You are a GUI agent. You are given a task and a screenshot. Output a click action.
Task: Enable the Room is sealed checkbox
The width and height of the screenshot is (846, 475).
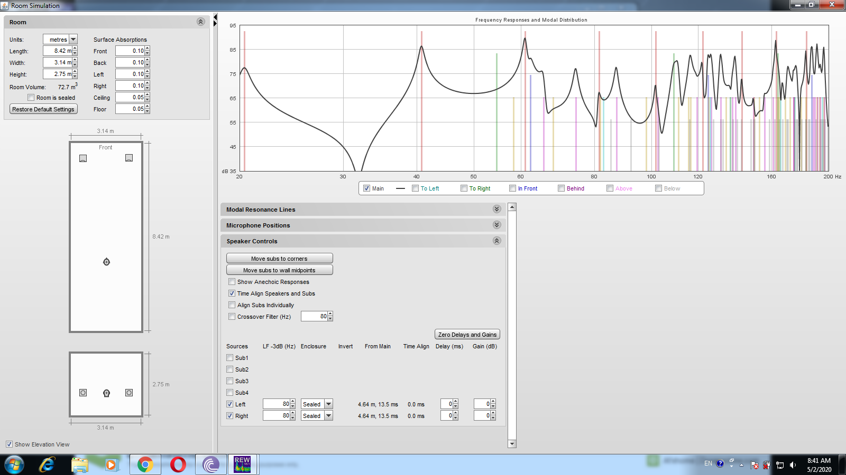(x=31, y=98)
